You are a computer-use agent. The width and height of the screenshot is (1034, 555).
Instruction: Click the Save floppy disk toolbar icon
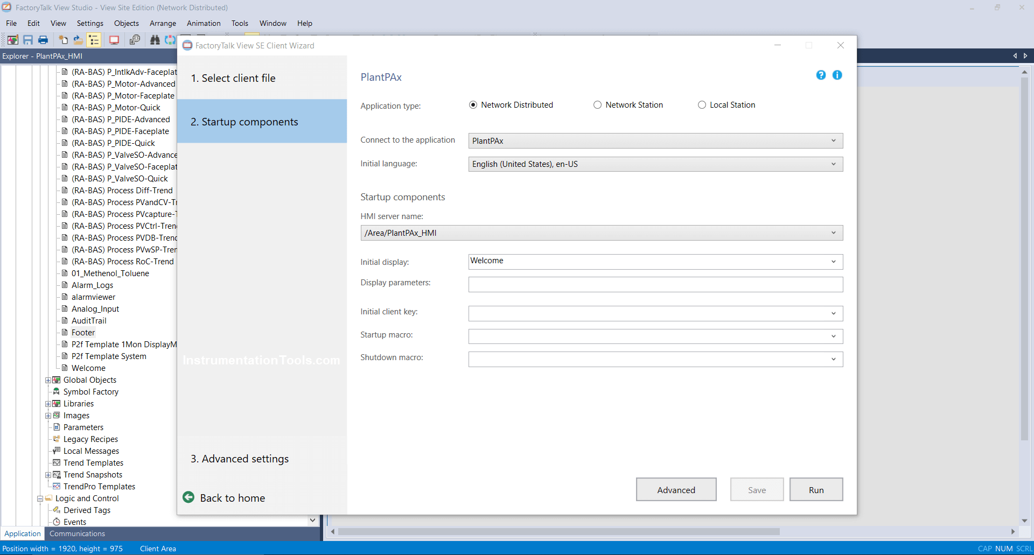(x=28, y=40)
